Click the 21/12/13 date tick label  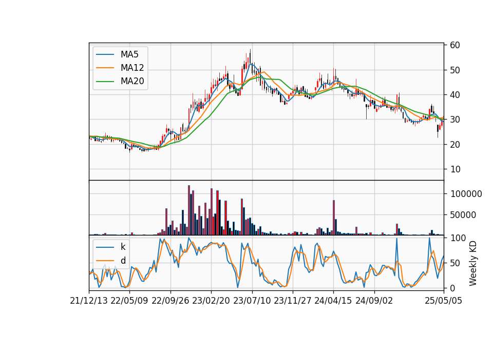pos(89,301)
